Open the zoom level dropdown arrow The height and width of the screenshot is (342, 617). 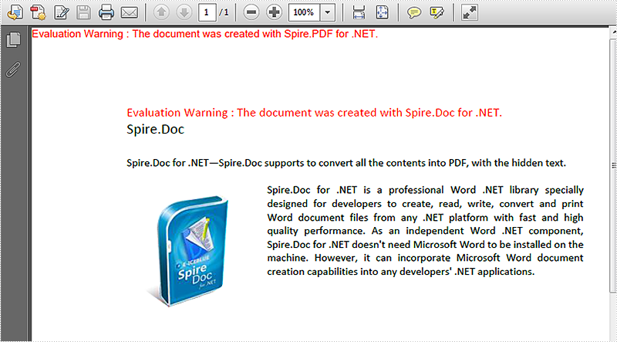pos(327,12)
